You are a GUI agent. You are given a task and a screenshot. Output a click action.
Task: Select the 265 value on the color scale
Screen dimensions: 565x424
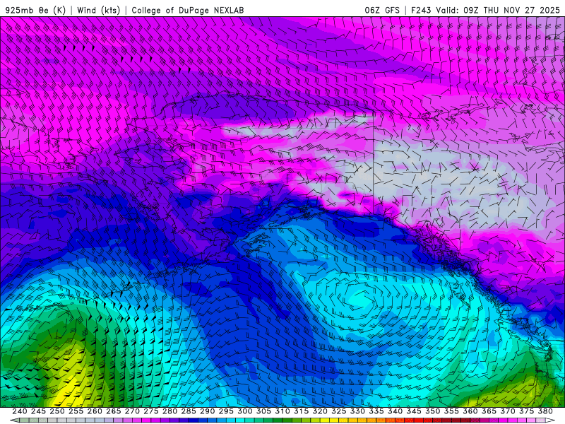113,411
